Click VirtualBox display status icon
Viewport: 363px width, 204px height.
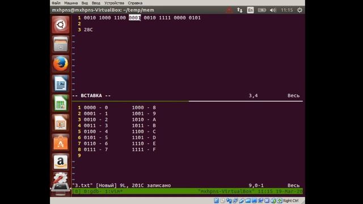coord(254,201)
